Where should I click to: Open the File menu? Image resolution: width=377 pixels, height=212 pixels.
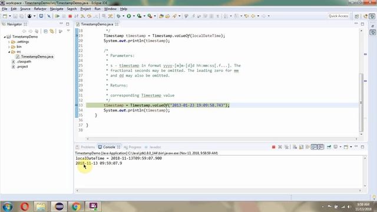[5, 9]
